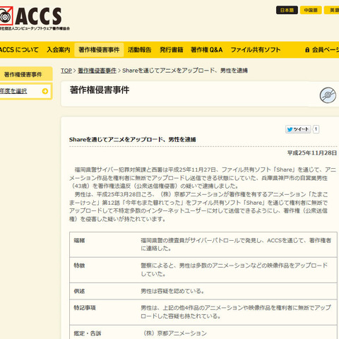
Task: Open the 活動報告 menu item
Action: [x=139, y=49]
